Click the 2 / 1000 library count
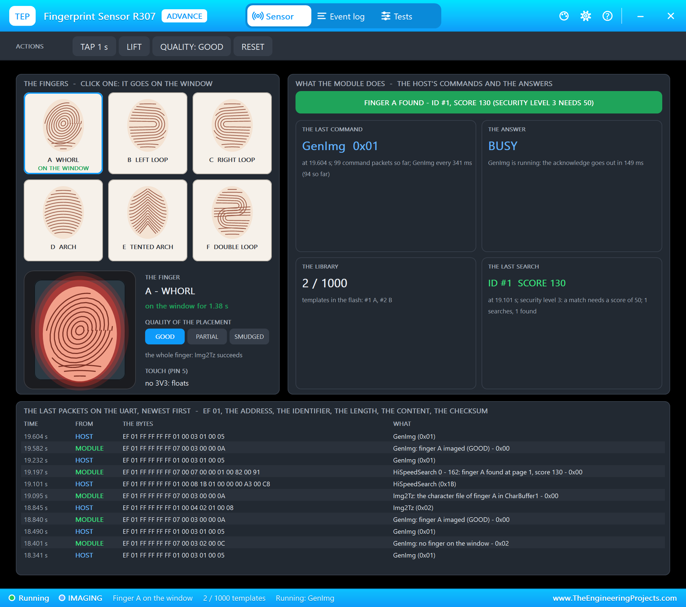686x607 pixels. [x=325, y=283]
